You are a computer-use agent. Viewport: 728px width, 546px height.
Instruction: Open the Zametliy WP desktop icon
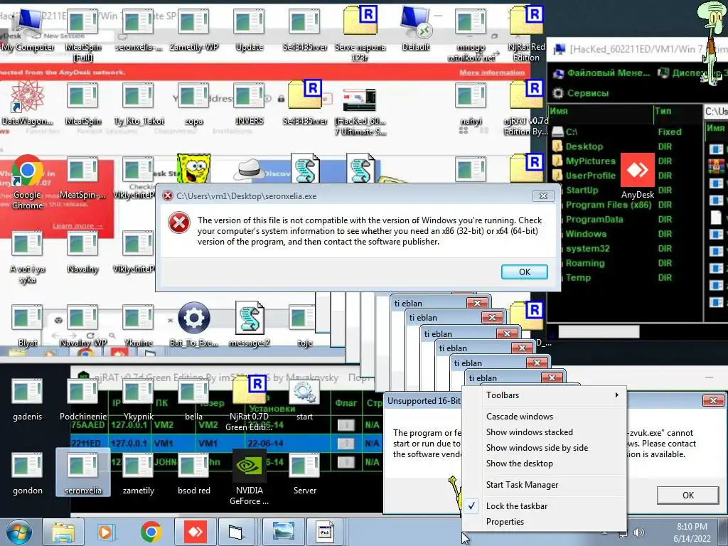coord(193,30)
